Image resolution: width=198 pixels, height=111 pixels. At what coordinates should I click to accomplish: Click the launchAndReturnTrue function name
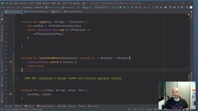[54, 58]
